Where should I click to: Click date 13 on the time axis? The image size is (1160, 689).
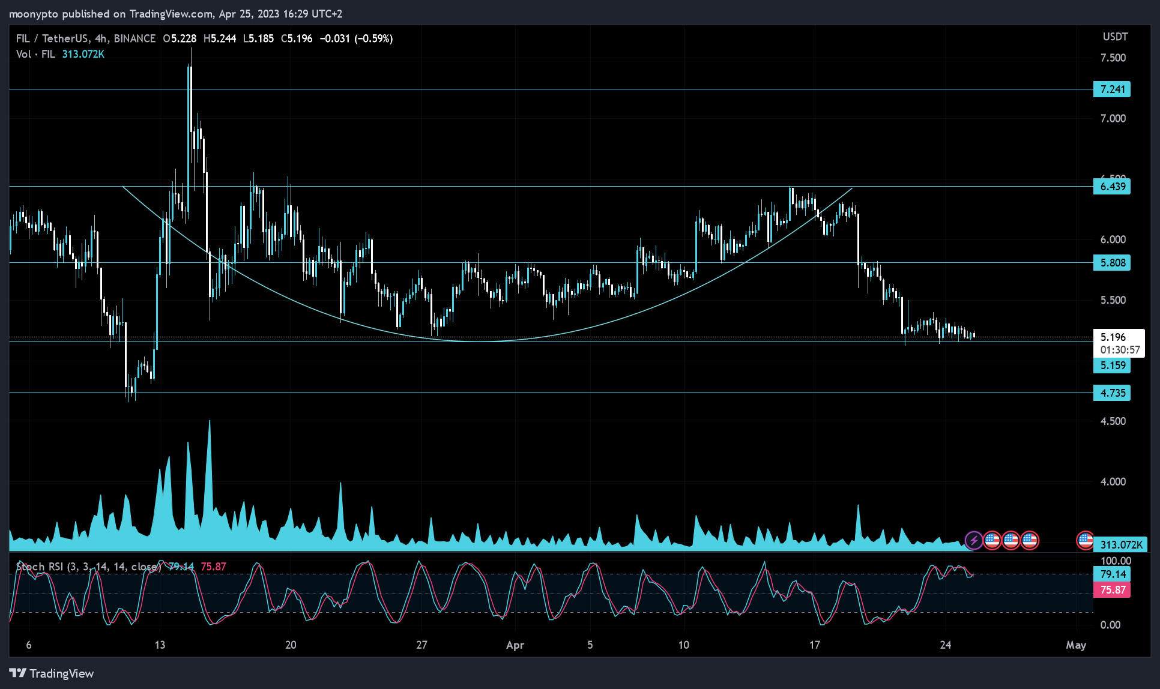[160, 645]
